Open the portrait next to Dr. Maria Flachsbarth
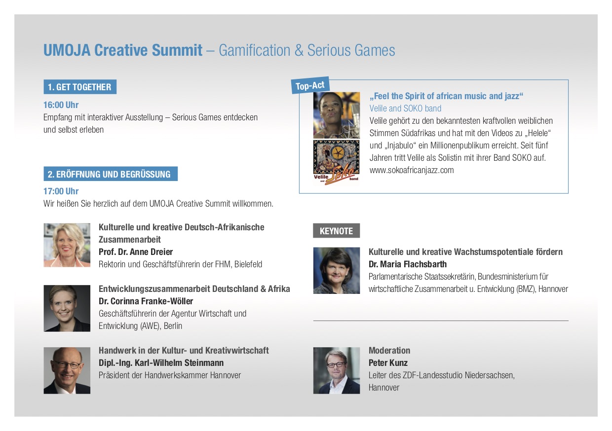Viewport: 612px width, 431px height. pyautogui.click(x=337, y=271)
